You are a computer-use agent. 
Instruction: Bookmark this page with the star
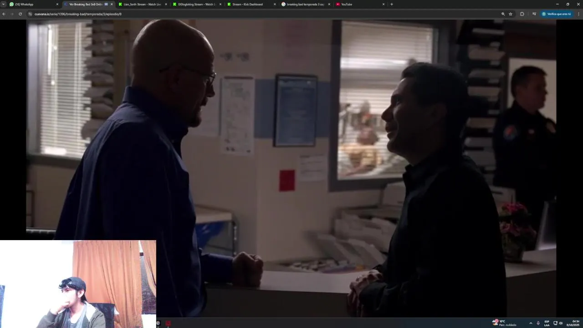511,14
